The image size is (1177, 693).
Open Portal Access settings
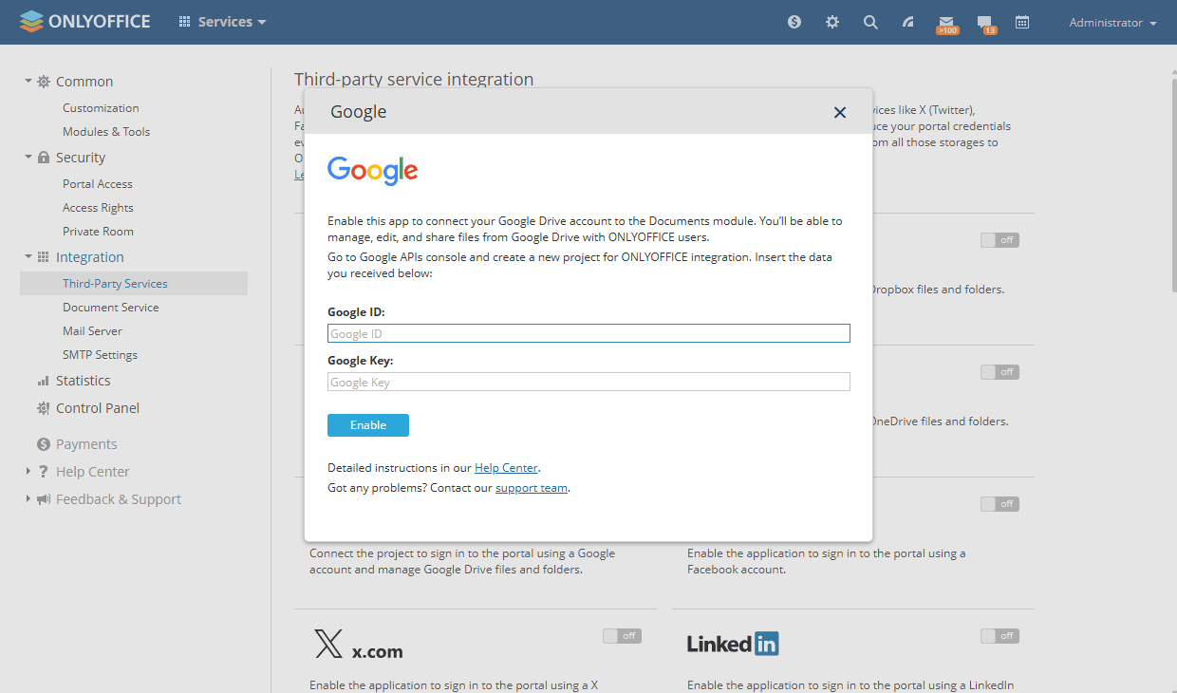[x=98, y=184]
